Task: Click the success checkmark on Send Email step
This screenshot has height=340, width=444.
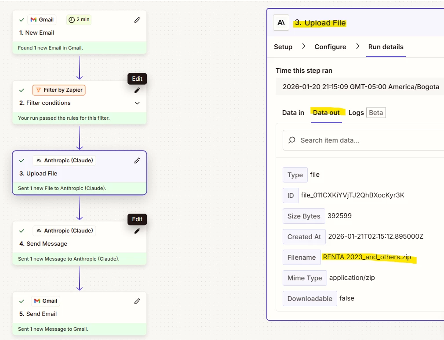Action: click(22, 301)
